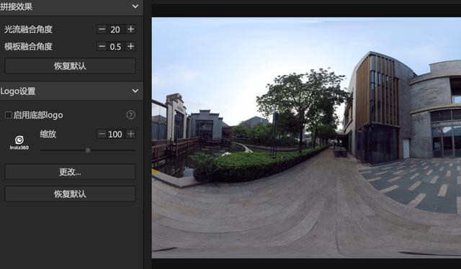
Task: Click the panorama preview image
Action: tap(306, 137)
